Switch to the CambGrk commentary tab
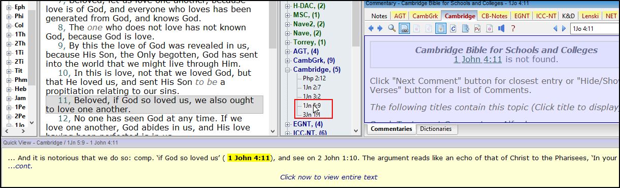620x188 pixels. tap(425, 16)
